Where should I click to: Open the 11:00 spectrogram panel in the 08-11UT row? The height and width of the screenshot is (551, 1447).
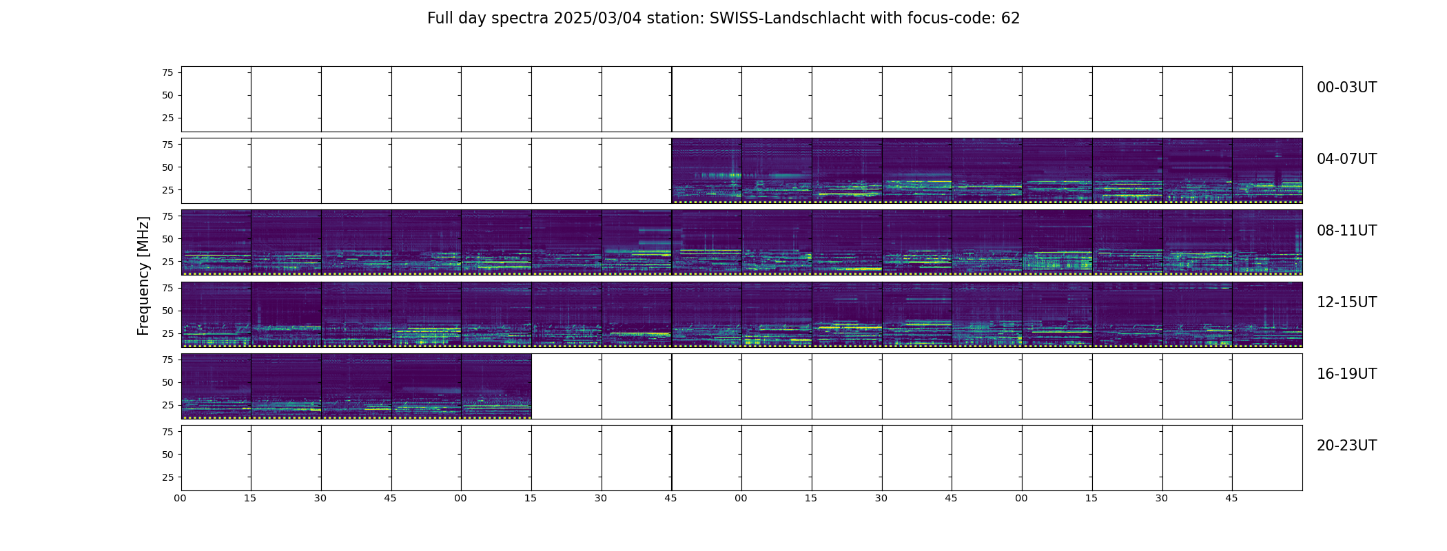point(1057,242)
